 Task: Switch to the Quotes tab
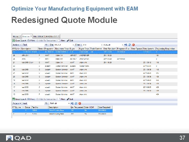click(26, 36)
